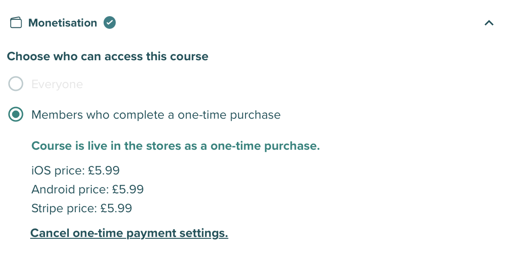Click the chevron to hide course access options
Image resolution: width=508 pixels, height=259 pixels.
(489, 23)
